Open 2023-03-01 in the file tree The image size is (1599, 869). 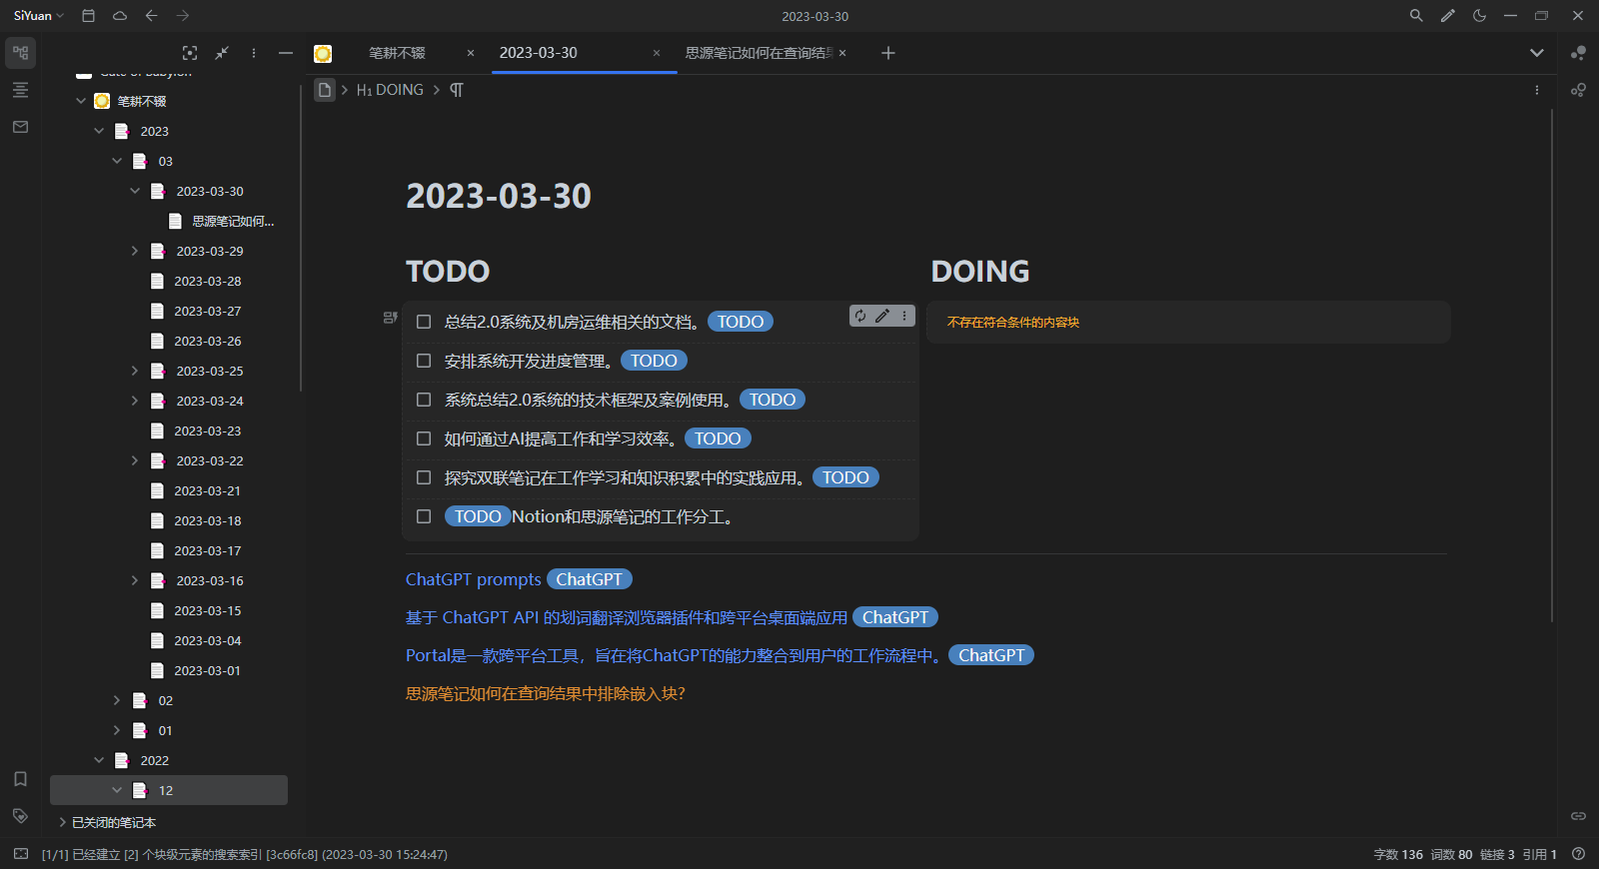pyautogui.click(x=208, y=670)
